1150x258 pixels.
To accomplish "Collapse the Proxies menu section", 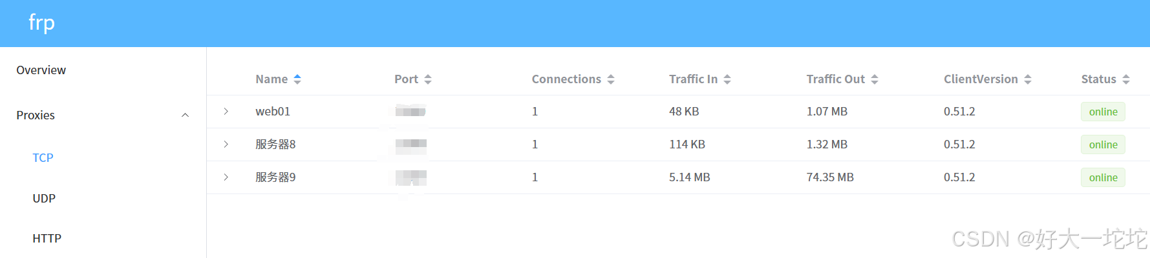I will (x=185, y=115).
